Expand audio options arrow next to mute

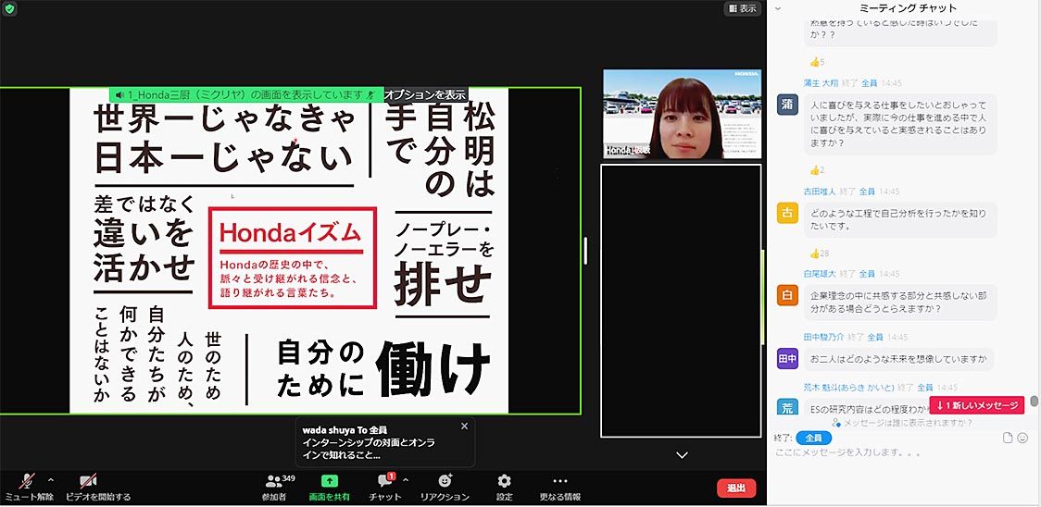[x=50, y=480]
